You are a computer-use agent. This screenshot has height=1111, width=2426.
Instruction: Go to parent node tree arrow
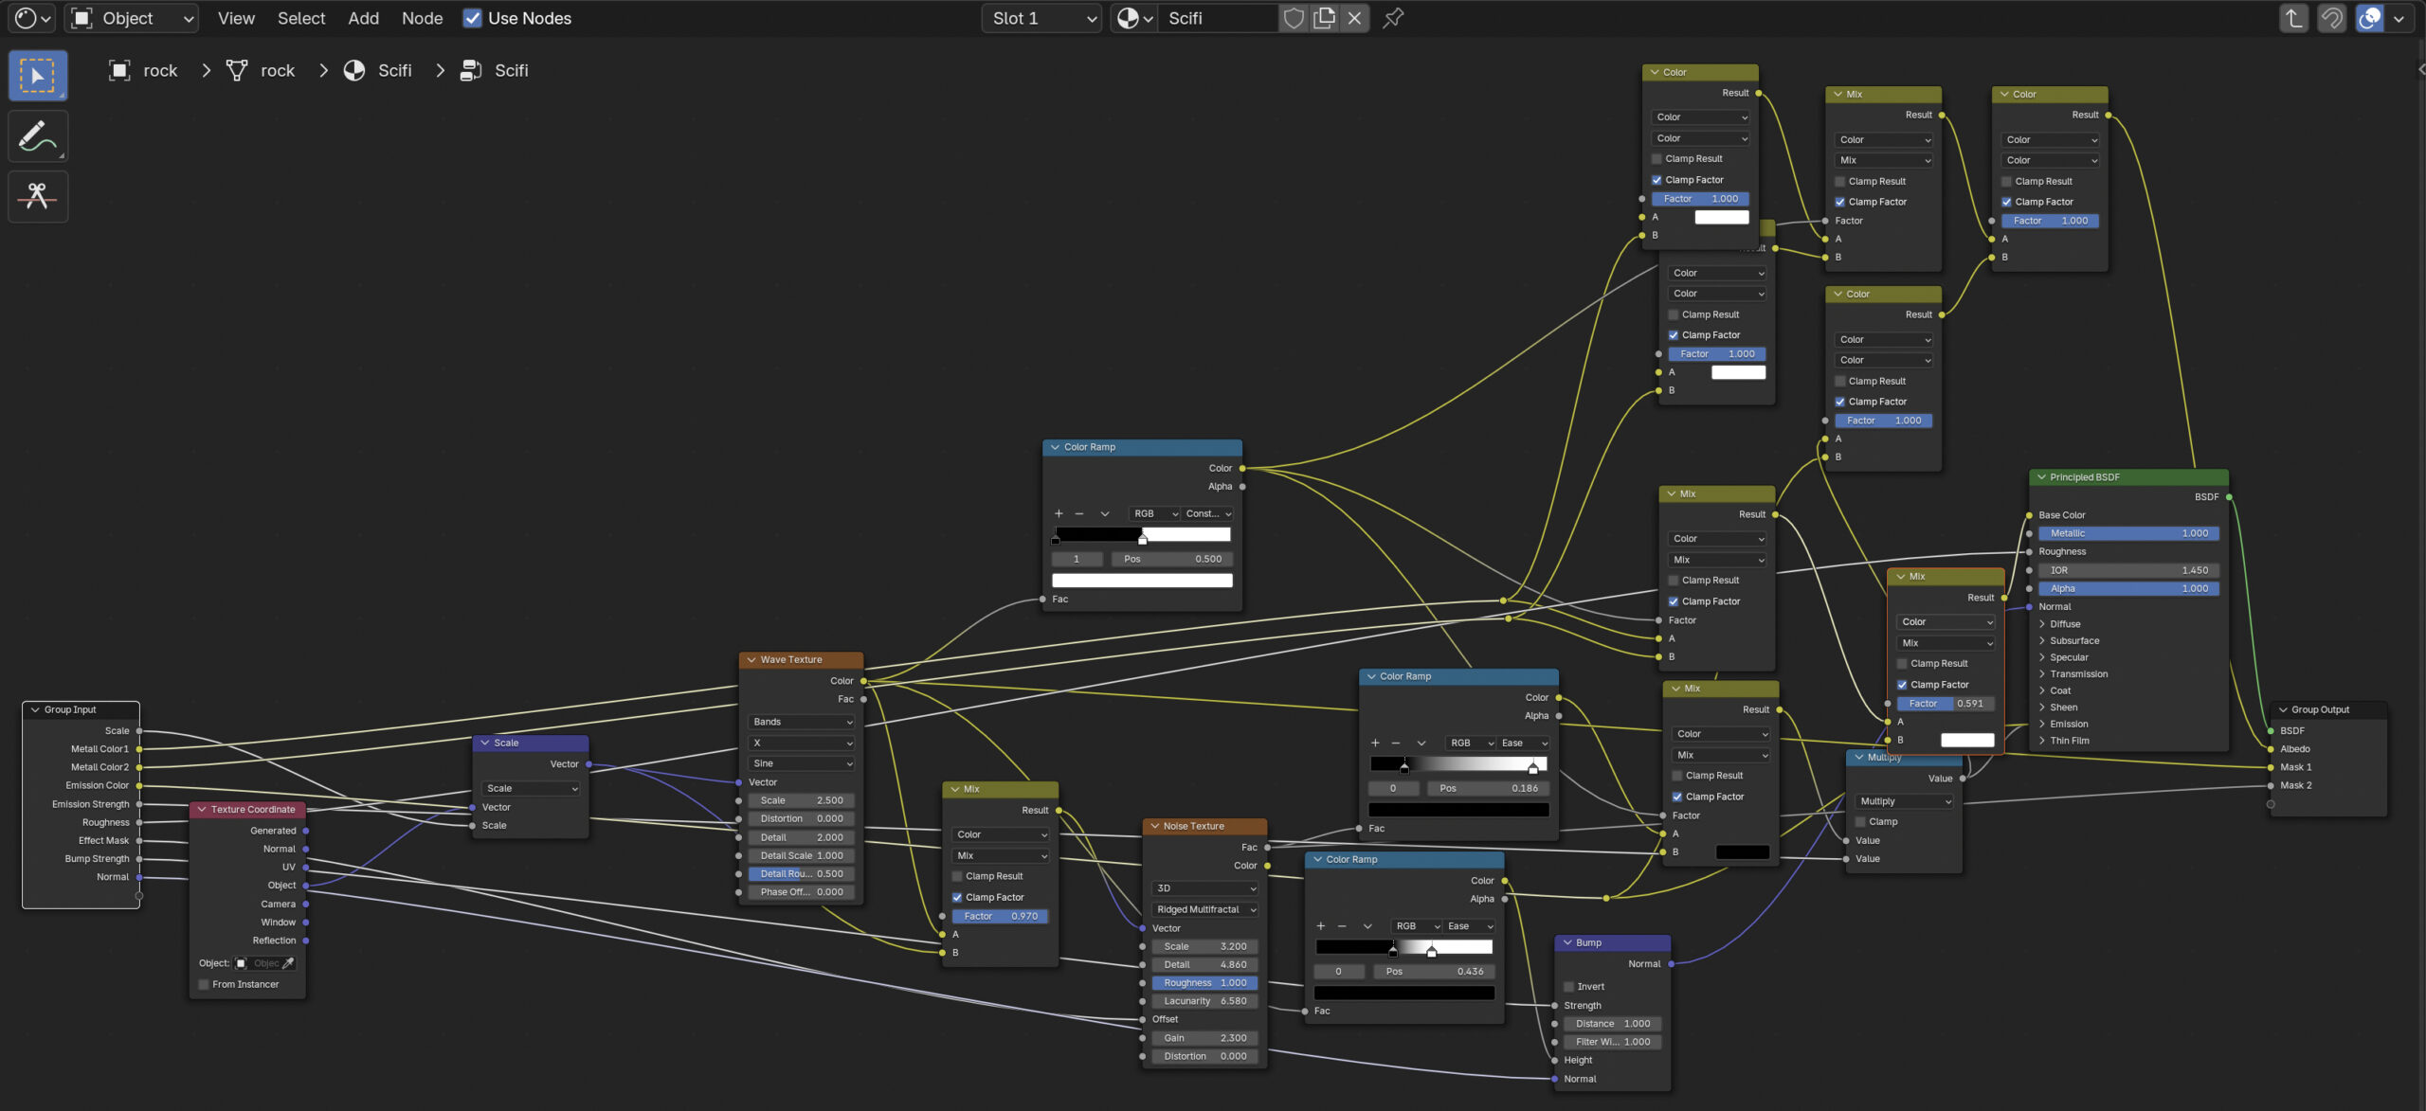pos(2293,18)
